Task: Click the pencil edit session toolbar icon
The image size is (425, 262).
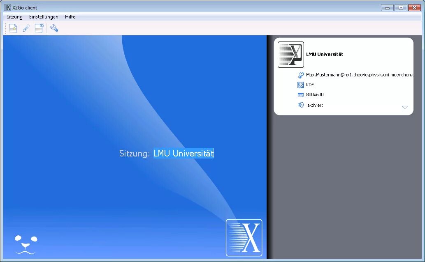Action: (x=26, y=28)
